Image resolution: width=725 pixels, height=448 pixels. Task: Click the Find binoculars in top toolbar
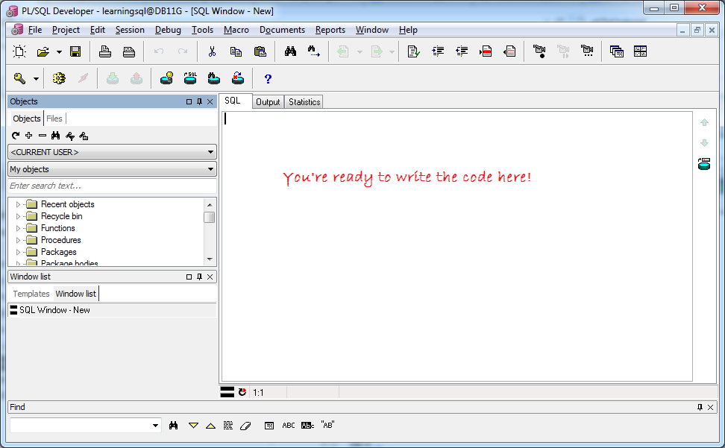click(x=290, y=51)
